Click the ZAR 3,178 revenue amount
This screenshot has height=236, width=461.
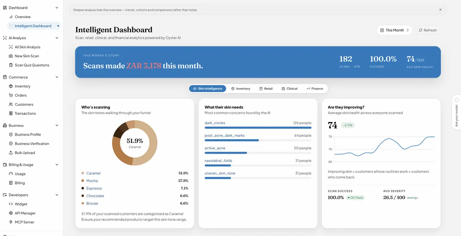pos(144,66)
